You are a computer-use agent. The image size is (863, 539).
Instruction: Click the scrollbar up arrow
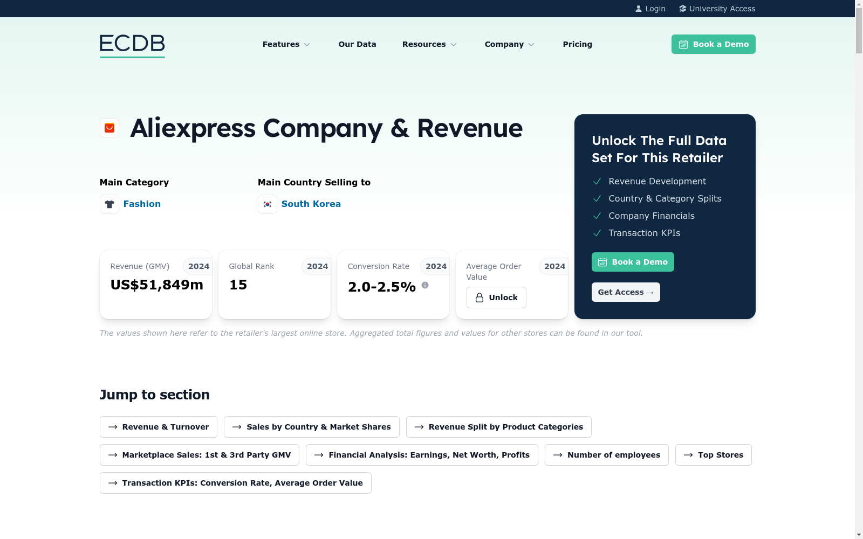click(x=859, y=4)
